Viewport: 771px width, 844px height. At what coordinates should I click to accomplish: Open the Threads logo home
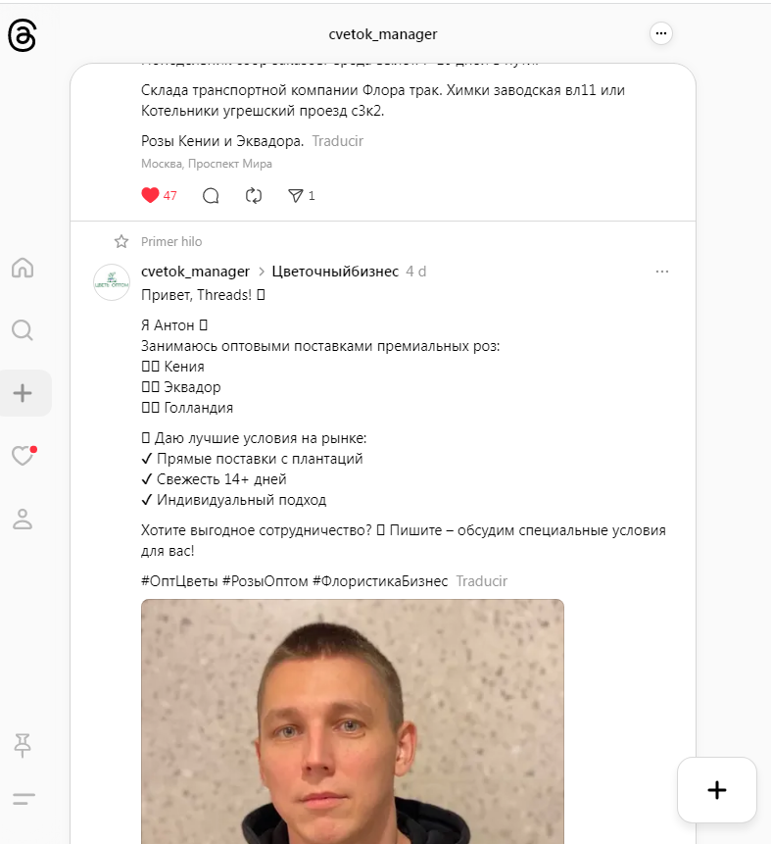(23, 35)
